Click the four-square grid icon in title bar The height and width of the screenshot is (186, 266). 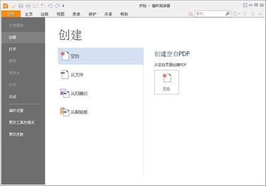[x=245, y=5]
